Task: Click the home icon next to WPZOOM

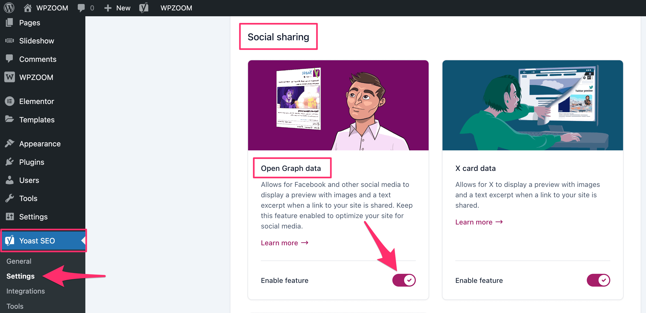Action: [27, 8]
